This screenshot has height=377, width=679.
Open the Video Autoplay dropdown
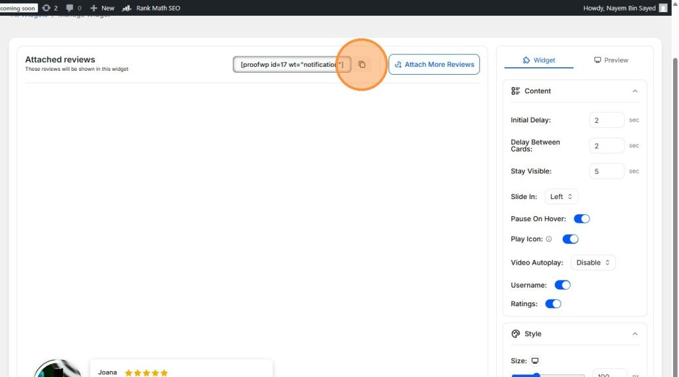(x=593, y=263)
